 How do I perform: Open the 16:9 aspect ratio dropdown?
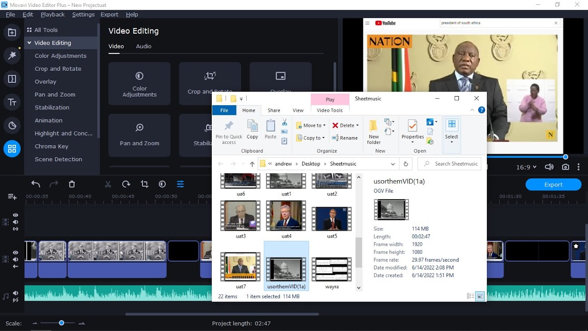click(x=526, y=167)
